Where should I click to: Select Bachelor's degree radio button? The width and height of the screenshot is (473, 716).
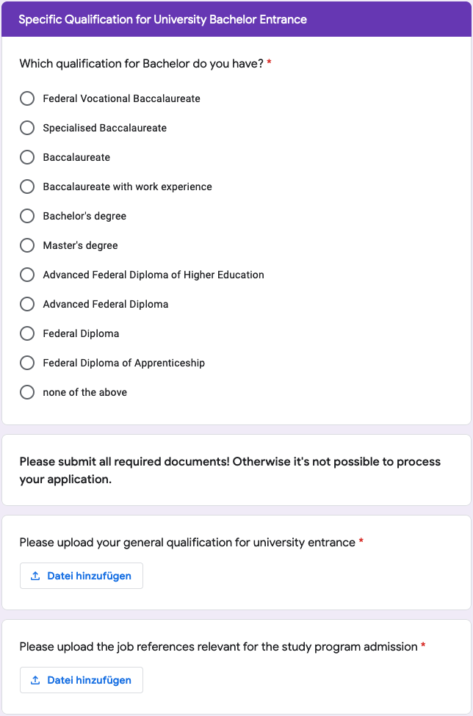coord(27,216)
